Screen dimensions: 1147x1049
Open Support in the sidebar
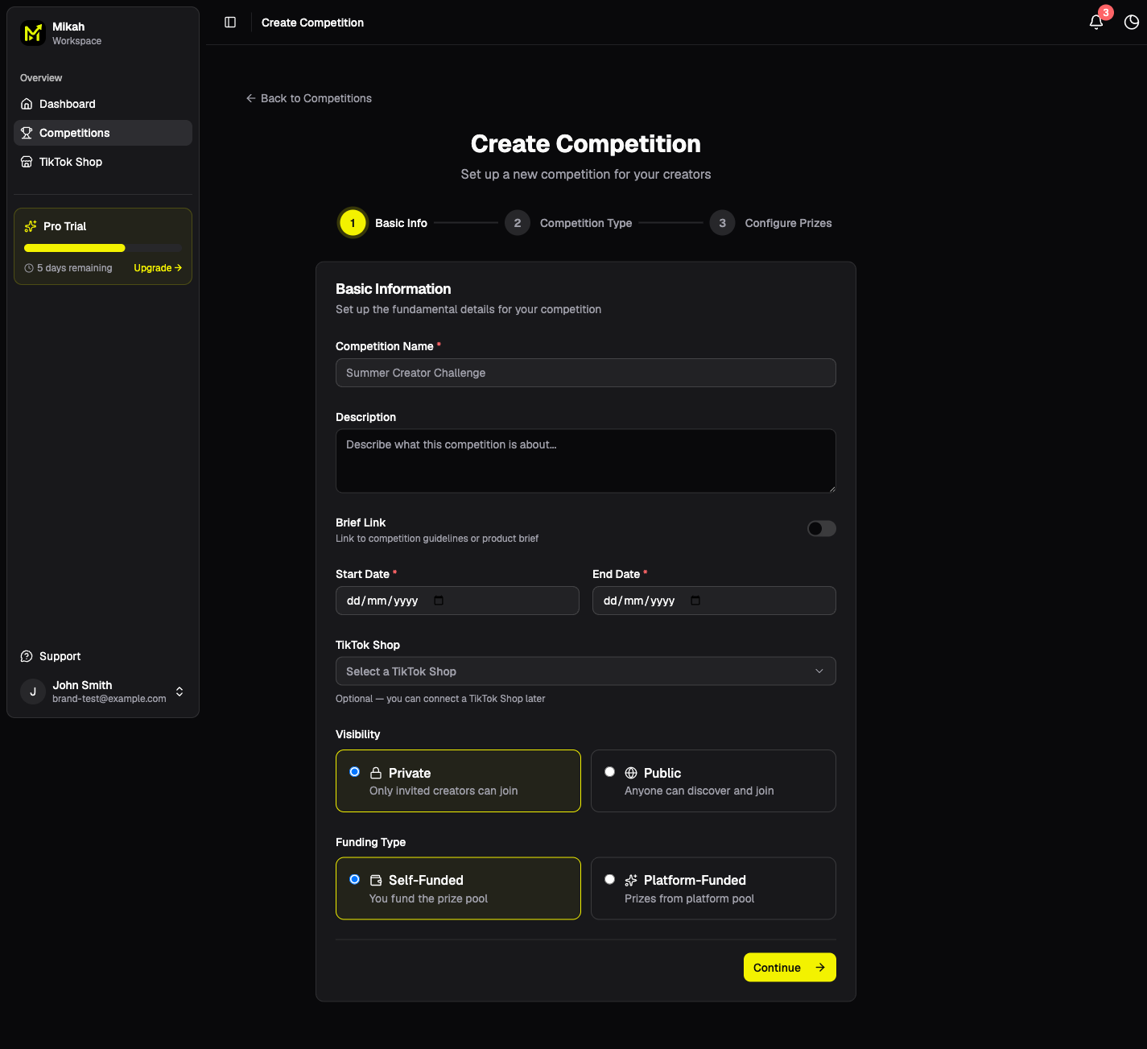coord(103,656)
